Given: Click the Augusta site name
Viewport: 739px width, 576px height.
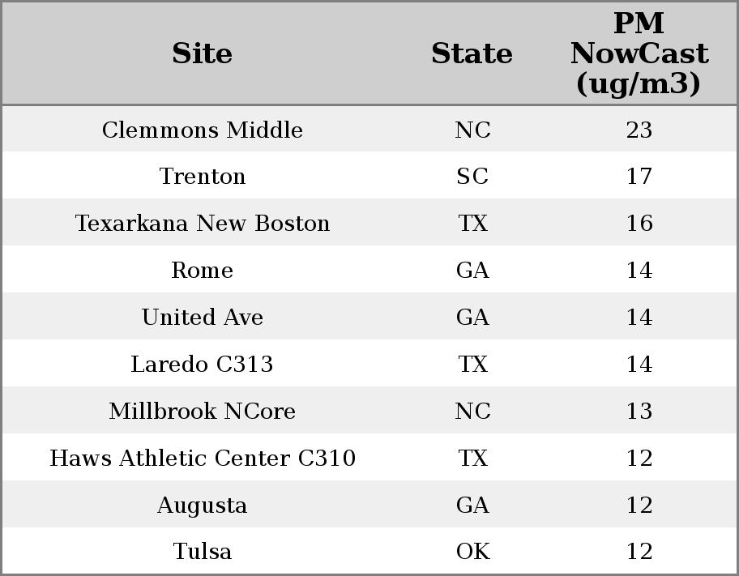Looking at the screenshot, I should click(x=203, y=505).
